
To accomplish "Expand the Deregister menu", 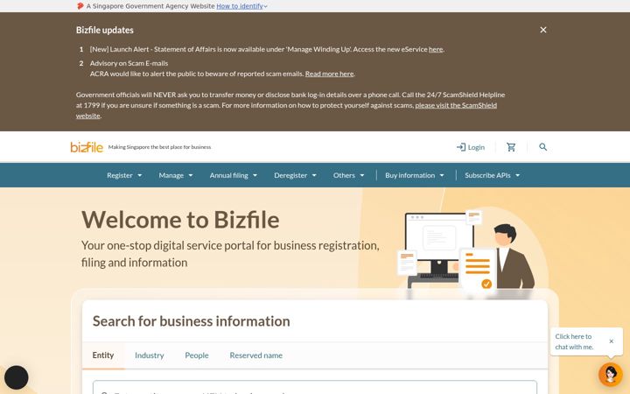I will (295, 175).
